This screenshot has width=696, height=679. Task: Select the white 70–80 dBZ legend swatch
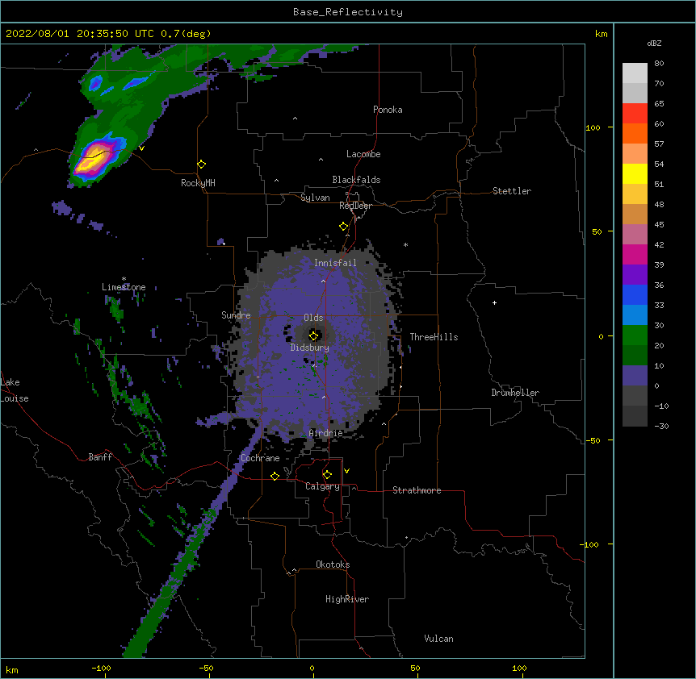(635, 73)
